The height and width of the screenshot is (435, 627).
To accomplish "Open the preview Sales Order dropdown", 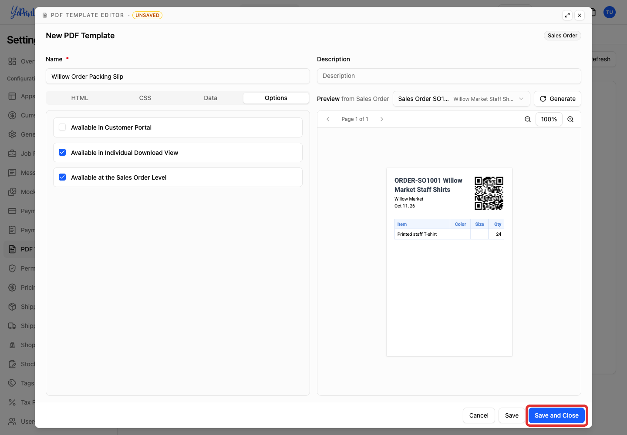I will click(461, 99).
